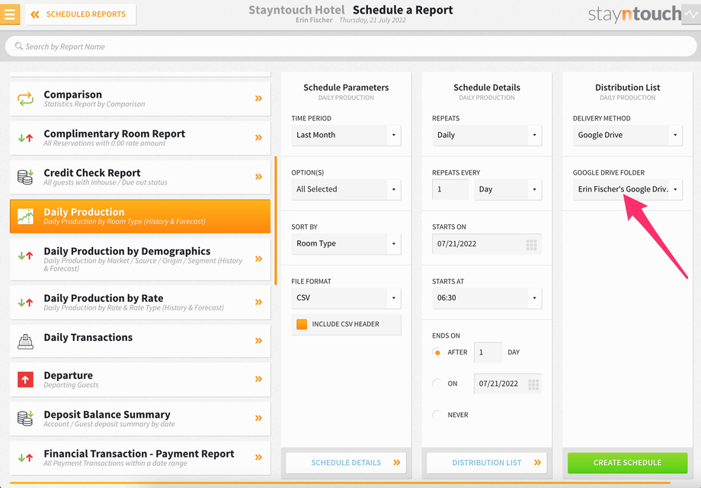Select the Departure report
701x488 pixels.
140,379
